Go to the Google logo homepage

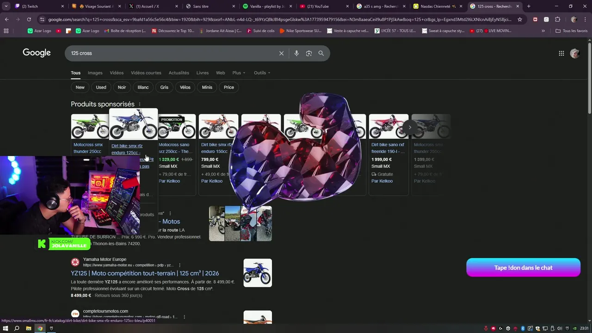[37, 53]
